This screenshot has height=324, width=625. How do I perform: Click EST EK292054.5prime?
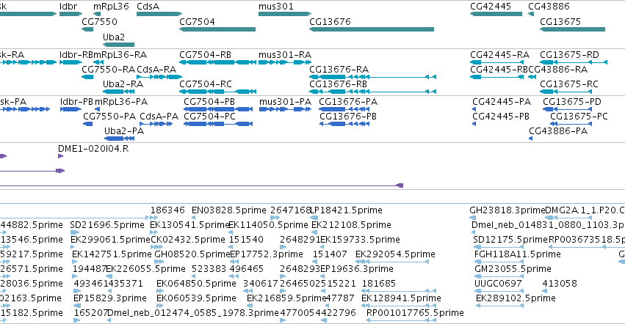click(392, 262)
